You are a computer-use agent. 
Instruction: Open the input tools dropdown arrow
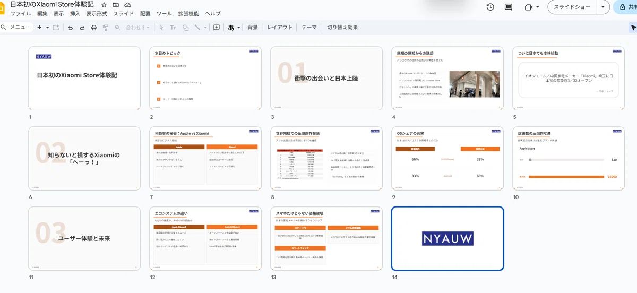239,27
